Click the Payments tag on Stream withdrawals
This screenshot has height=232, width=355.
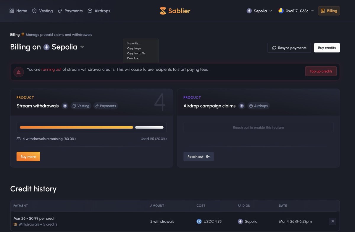(x=106, y=106)
